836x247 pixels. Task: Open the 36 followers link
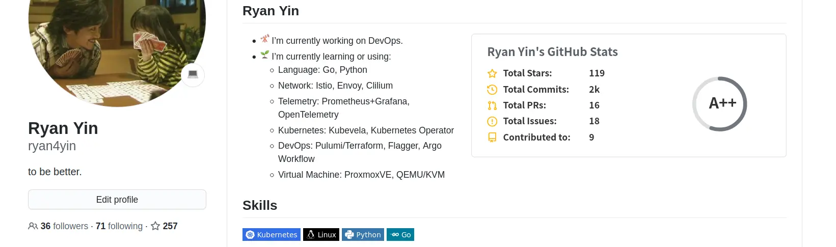[x=64, y=226]
